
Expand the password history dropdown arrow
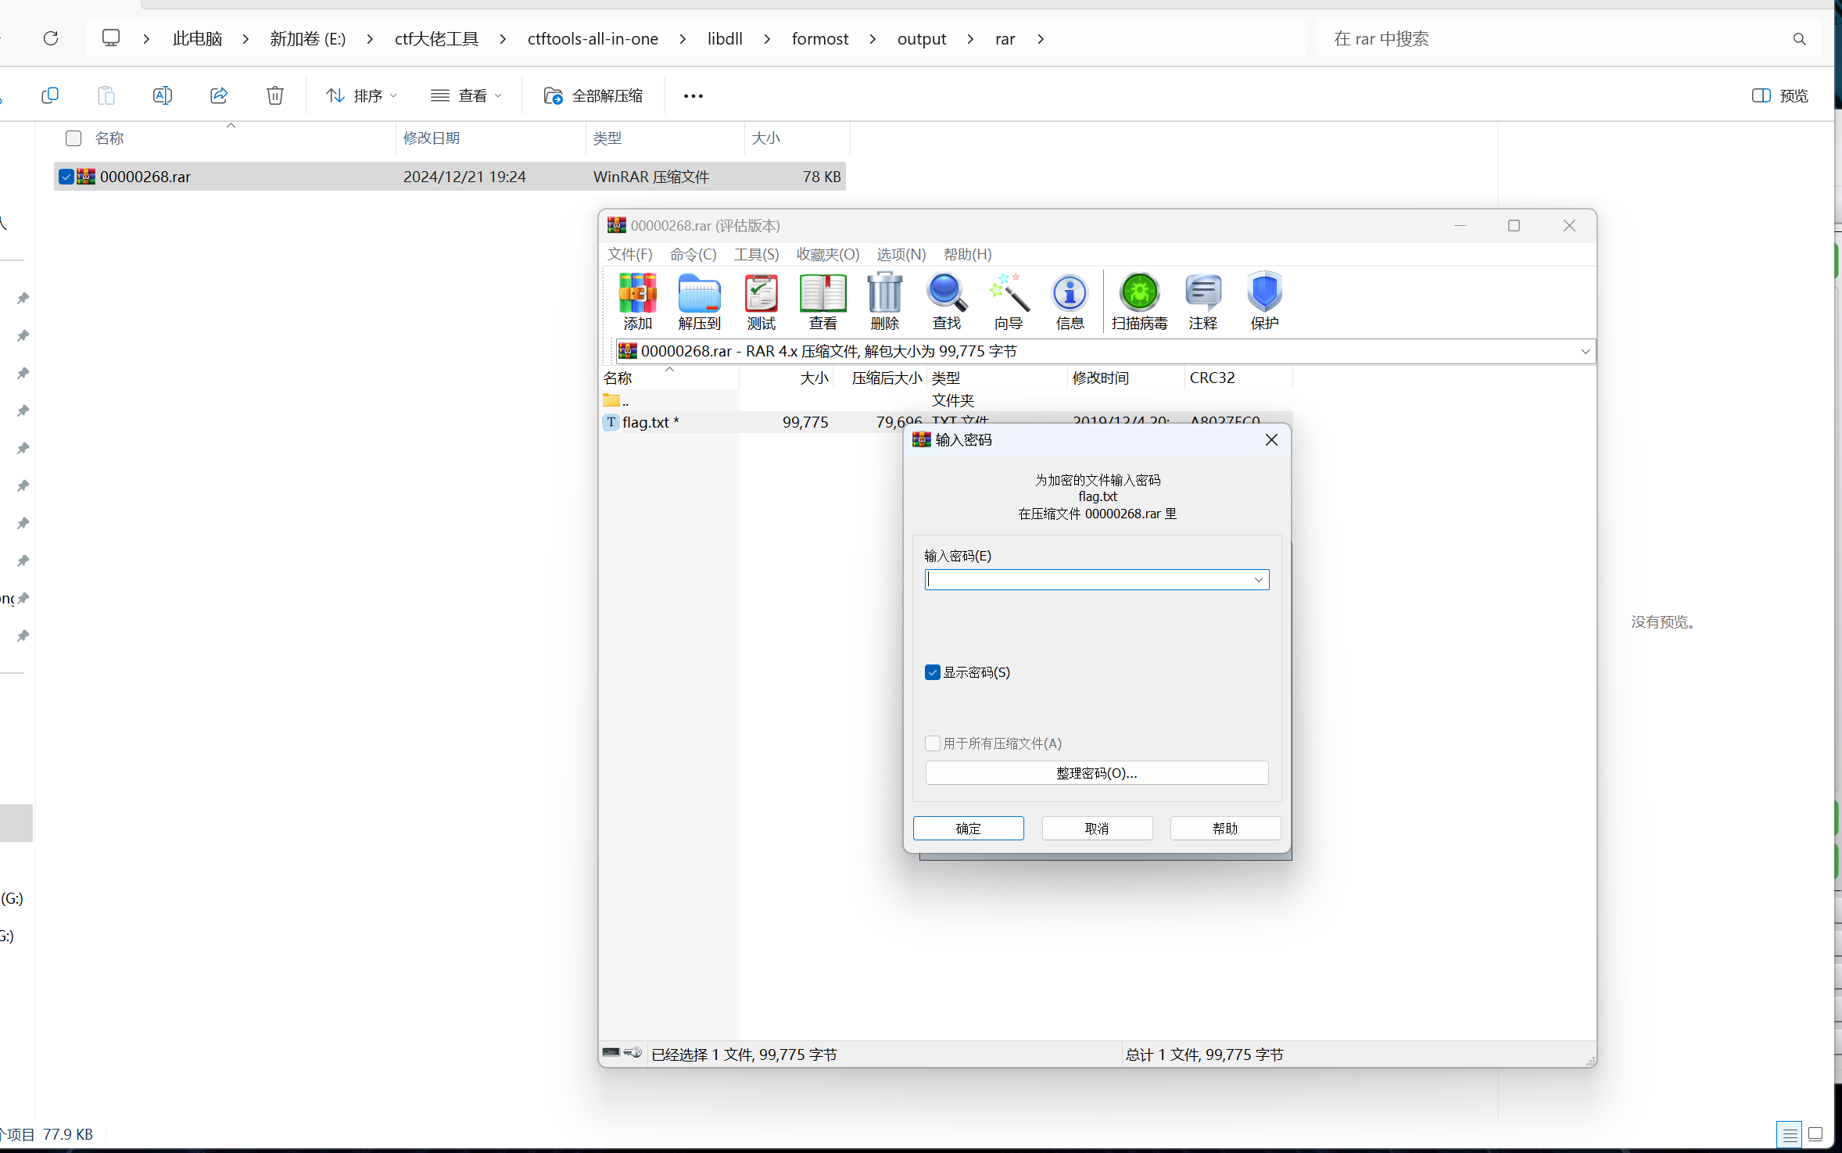click(1259, 579)
